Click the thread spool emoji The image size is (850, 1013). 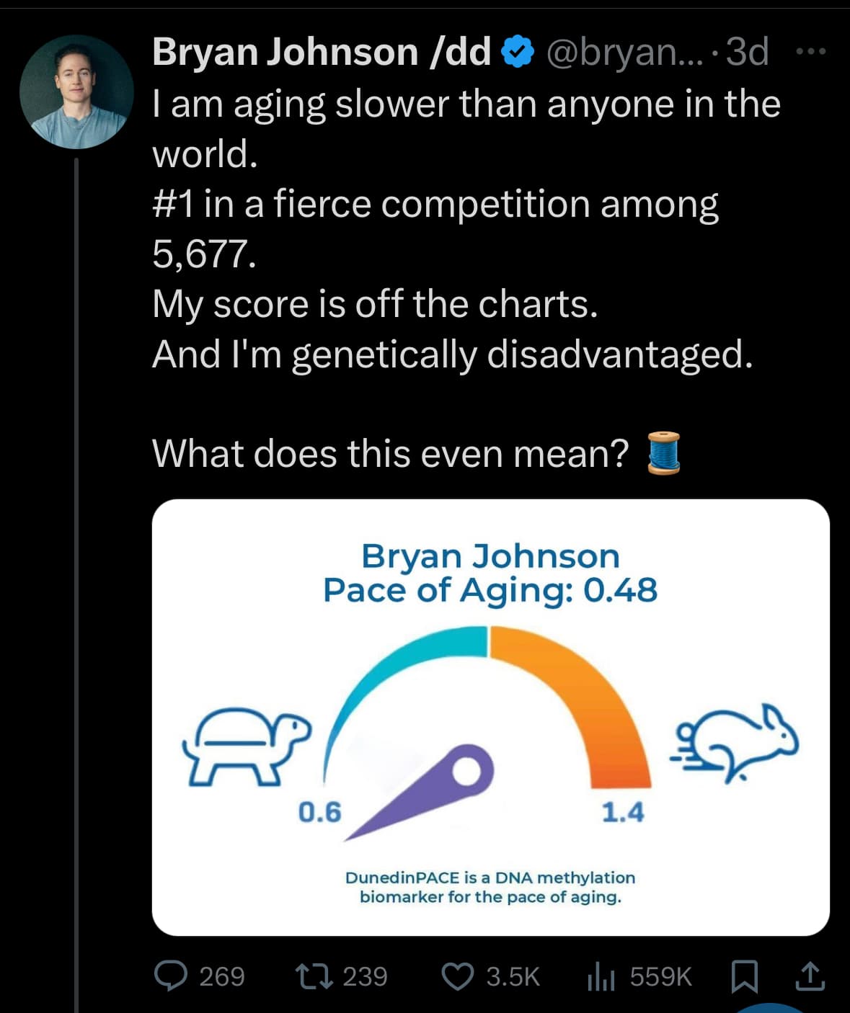663,453
